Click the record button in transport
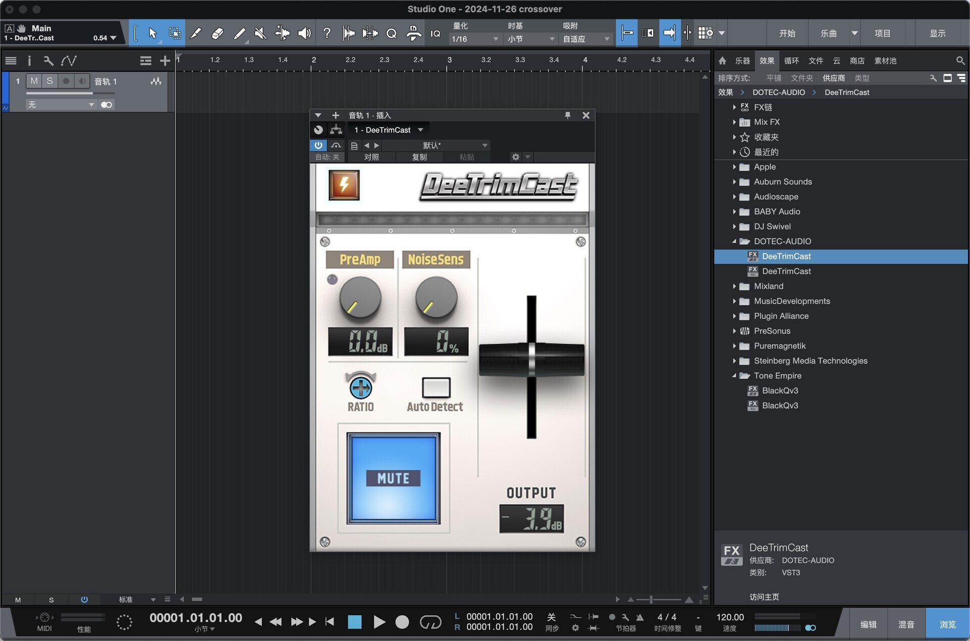The image size is (970, 641). tap(402, 622)
